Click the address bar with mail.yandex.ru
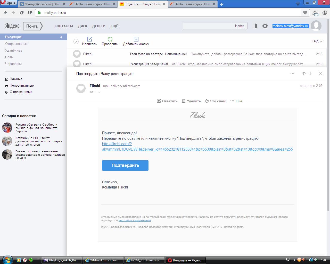This screenshot has height=264, width=330. coord(168,13)
